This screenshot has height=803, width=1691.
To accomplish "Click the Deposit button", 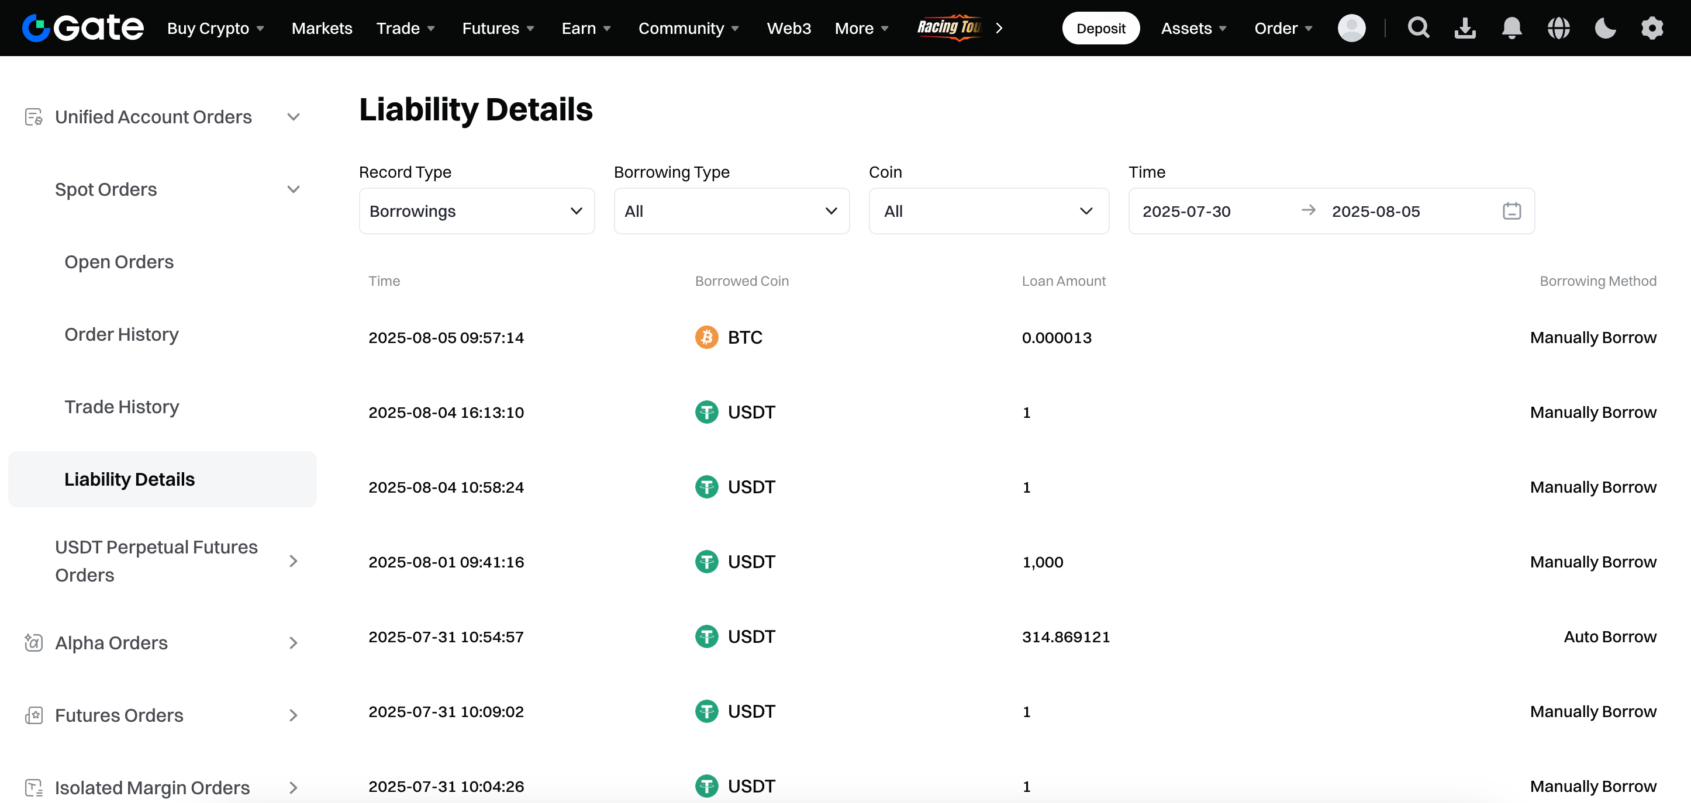I will [x=1100, y=28].
